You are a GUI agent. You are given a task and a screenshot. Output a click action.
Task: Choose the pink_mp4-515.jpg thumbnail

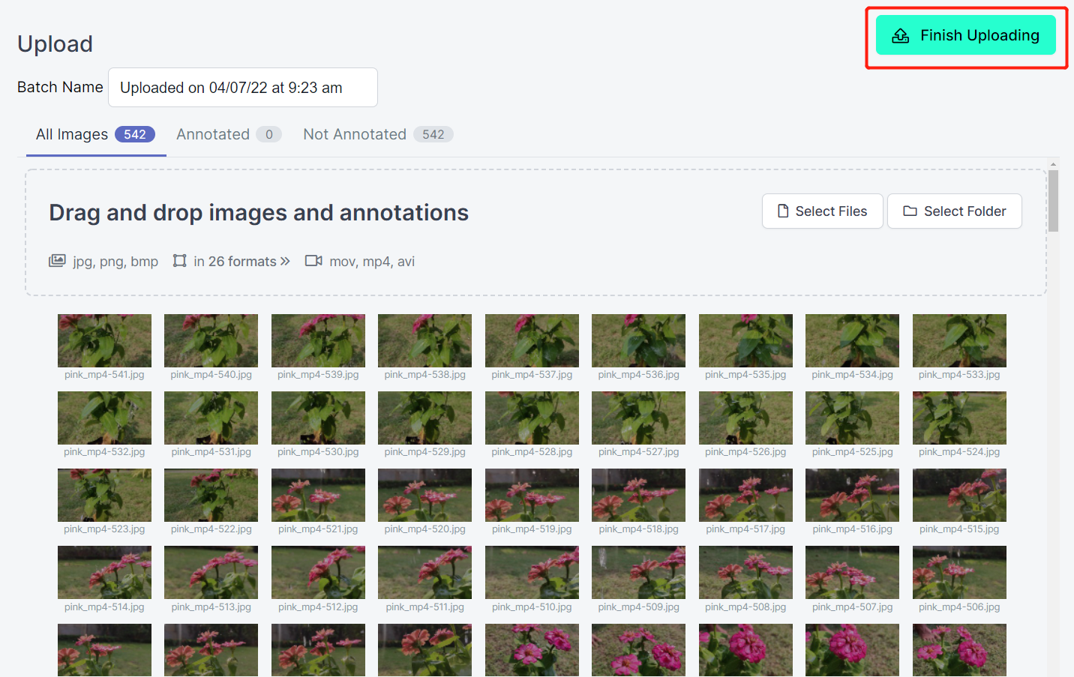[x=959, y=496]
